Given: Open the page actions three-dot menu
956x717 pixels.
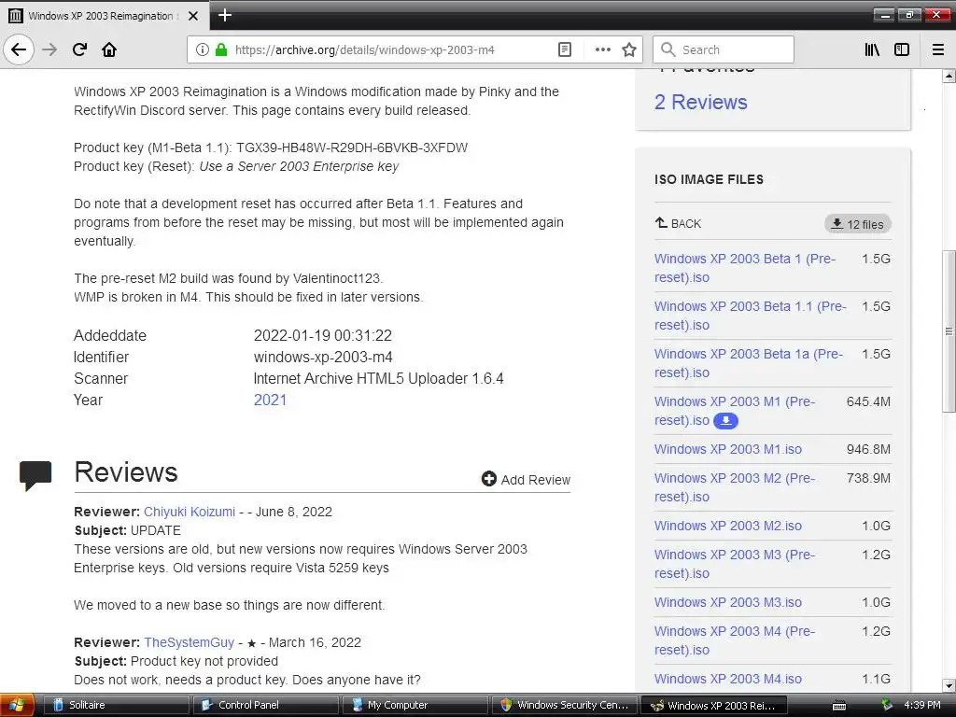Looking at the screenshot, I should click(602, 49).
